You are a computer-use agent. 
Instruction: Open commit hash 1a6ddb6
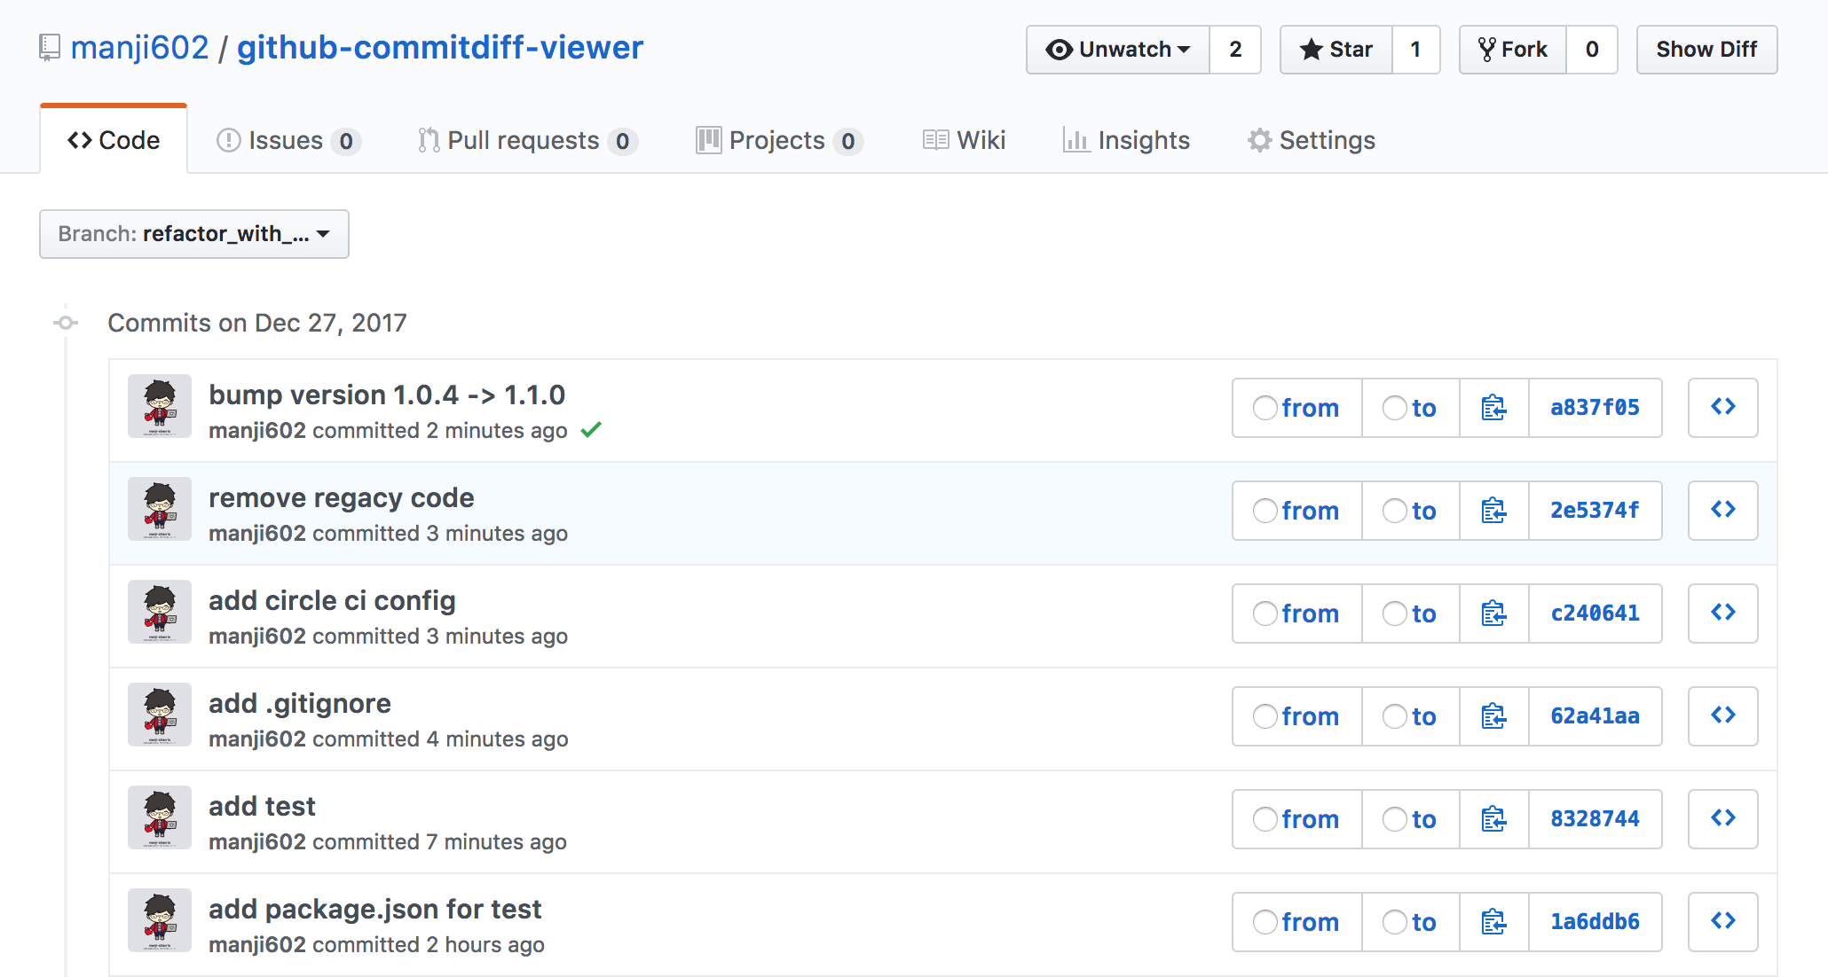[x=1596, y=922]
